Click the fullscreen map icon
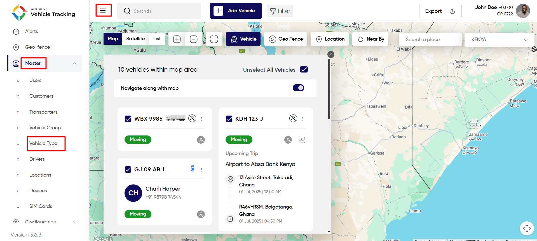Viewport: 537px width, 241px height. coord(214,39)
